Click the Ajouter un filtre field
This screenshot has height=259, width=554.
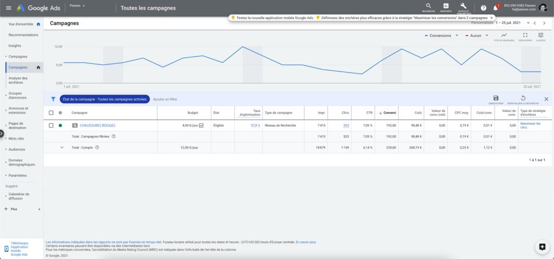165,99
